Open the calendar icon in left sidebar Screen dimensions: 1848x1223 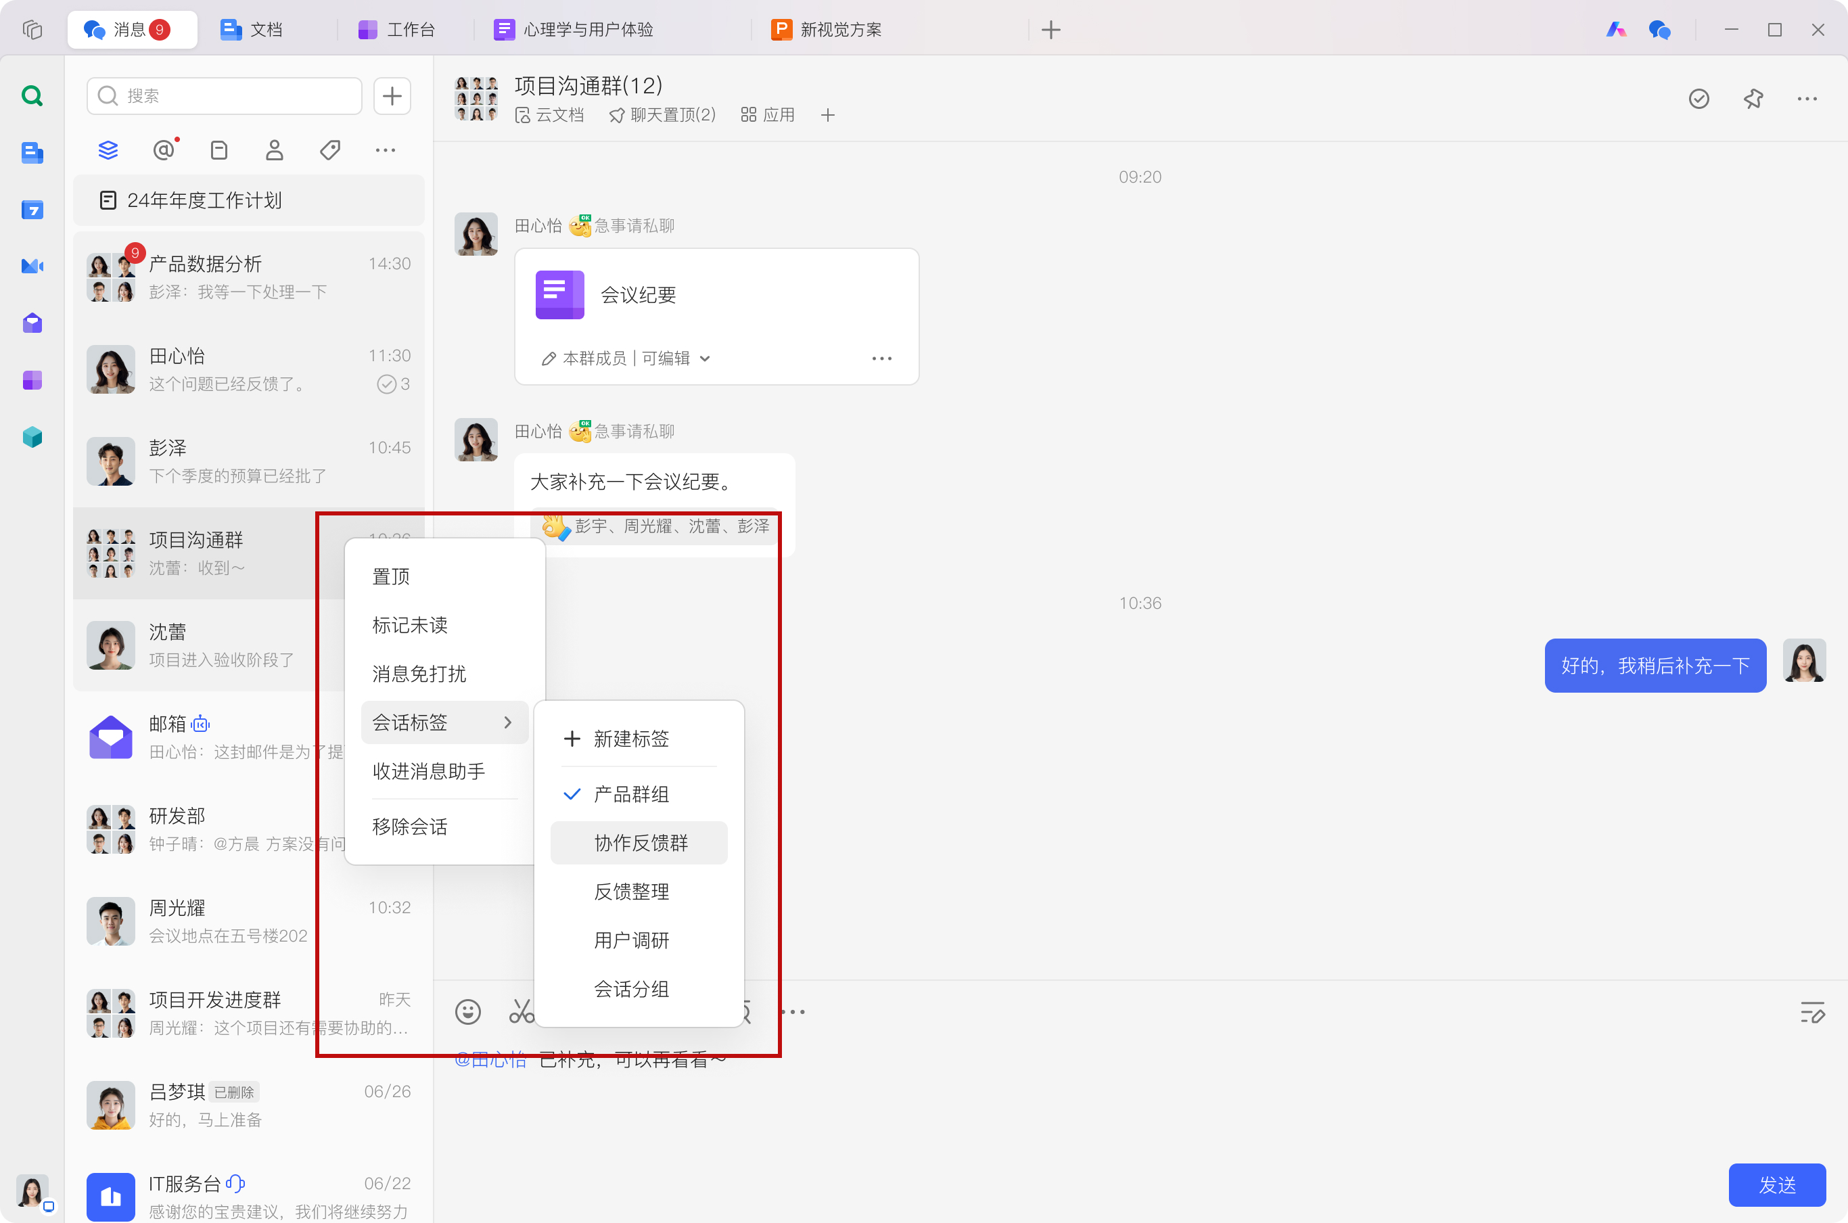click(x=32, y=210)
